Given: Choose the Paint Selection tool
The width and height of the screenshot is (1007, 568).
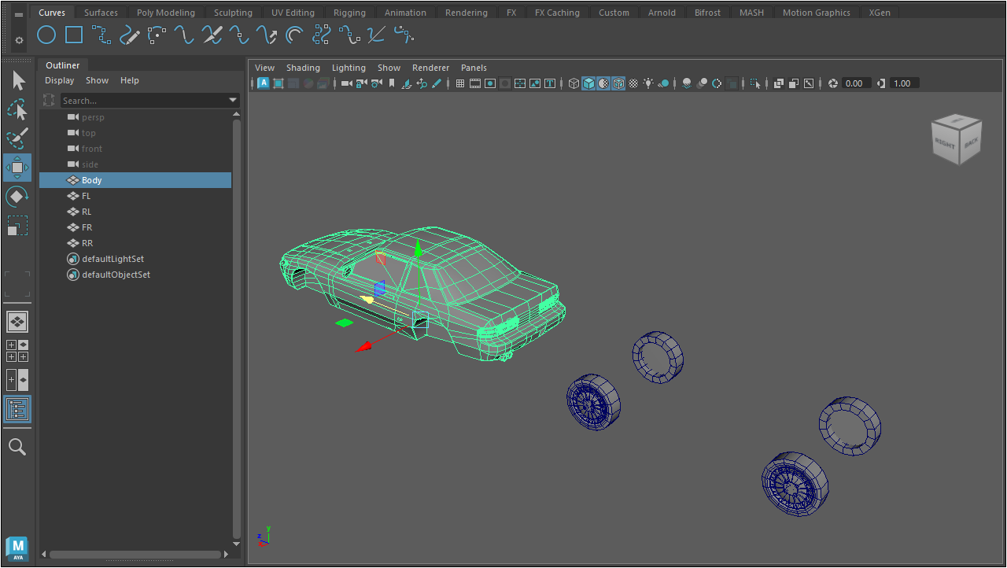Looking at the screenshot, I should pos(17,139).
